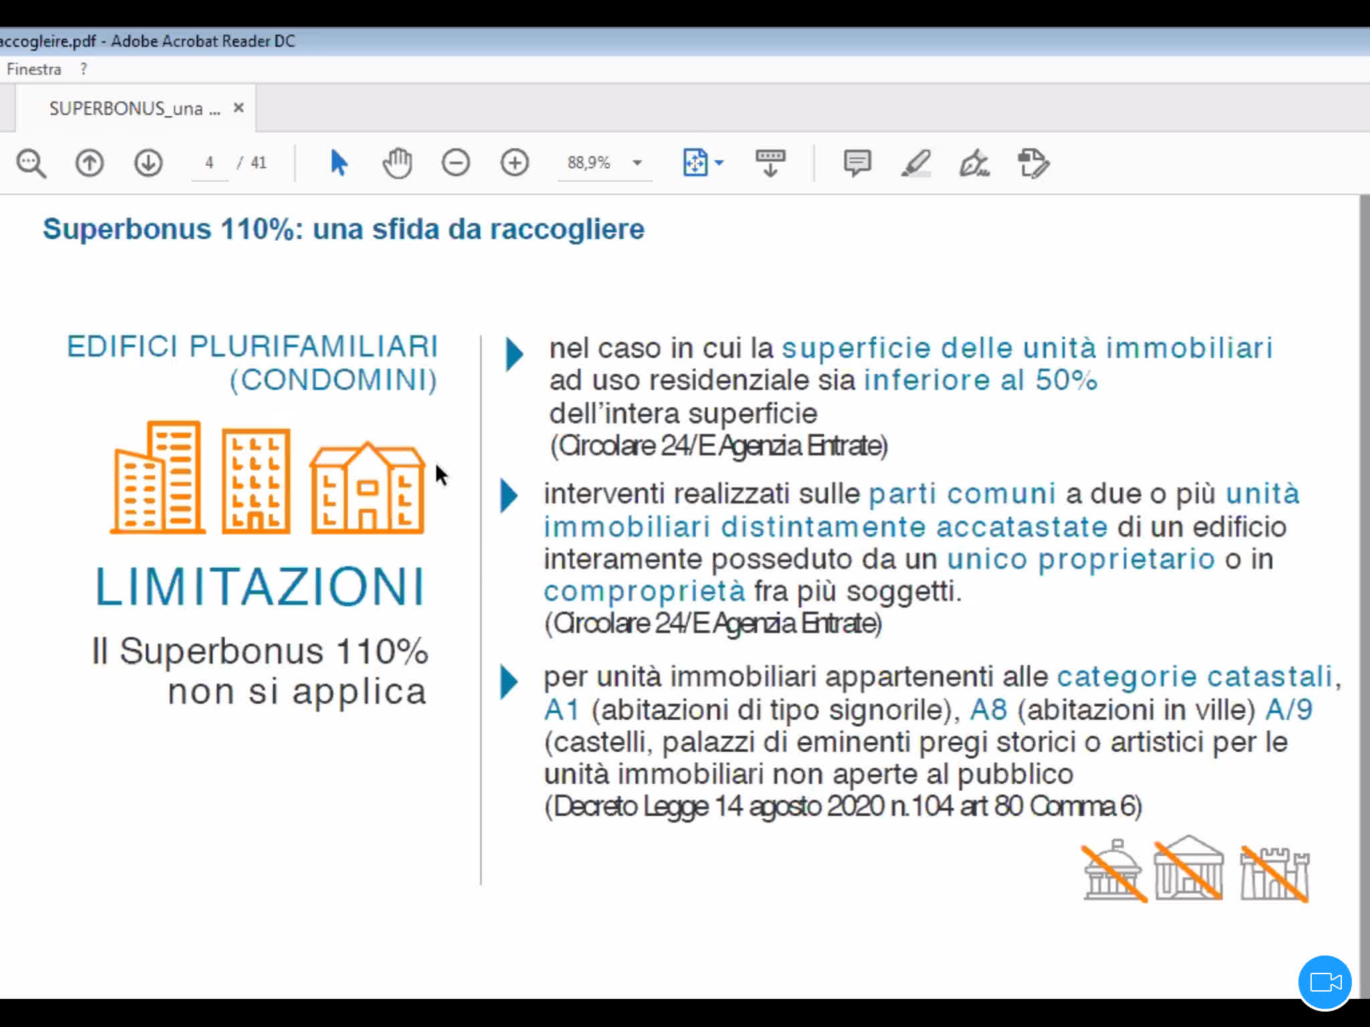Click the vertical scrollbar on the right

point(1365,595)
